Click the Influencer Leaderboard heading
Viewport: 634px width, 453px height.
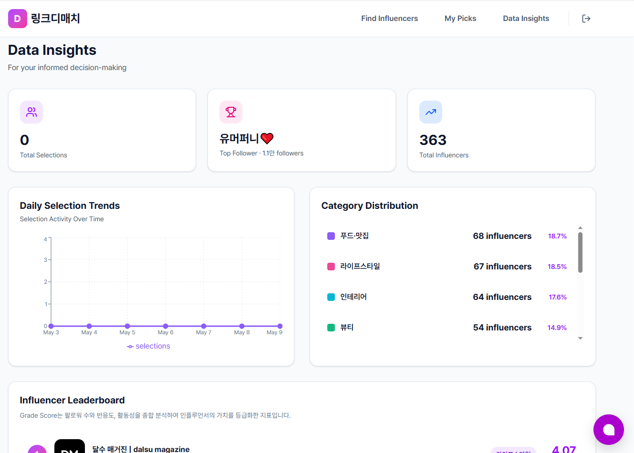click(72, 400)
